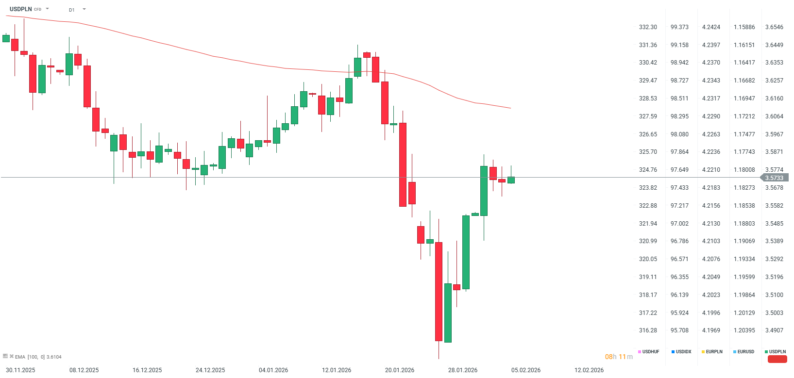Open the D1 timeframe dropdown arrow
This screenshot has height=378, width=794.
pos(84,9)
